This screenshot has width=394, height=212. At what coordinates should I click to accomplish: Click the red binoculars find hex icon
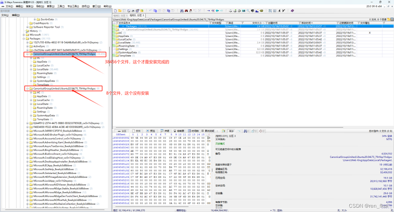pyautogui.click(x=186, y=11)
